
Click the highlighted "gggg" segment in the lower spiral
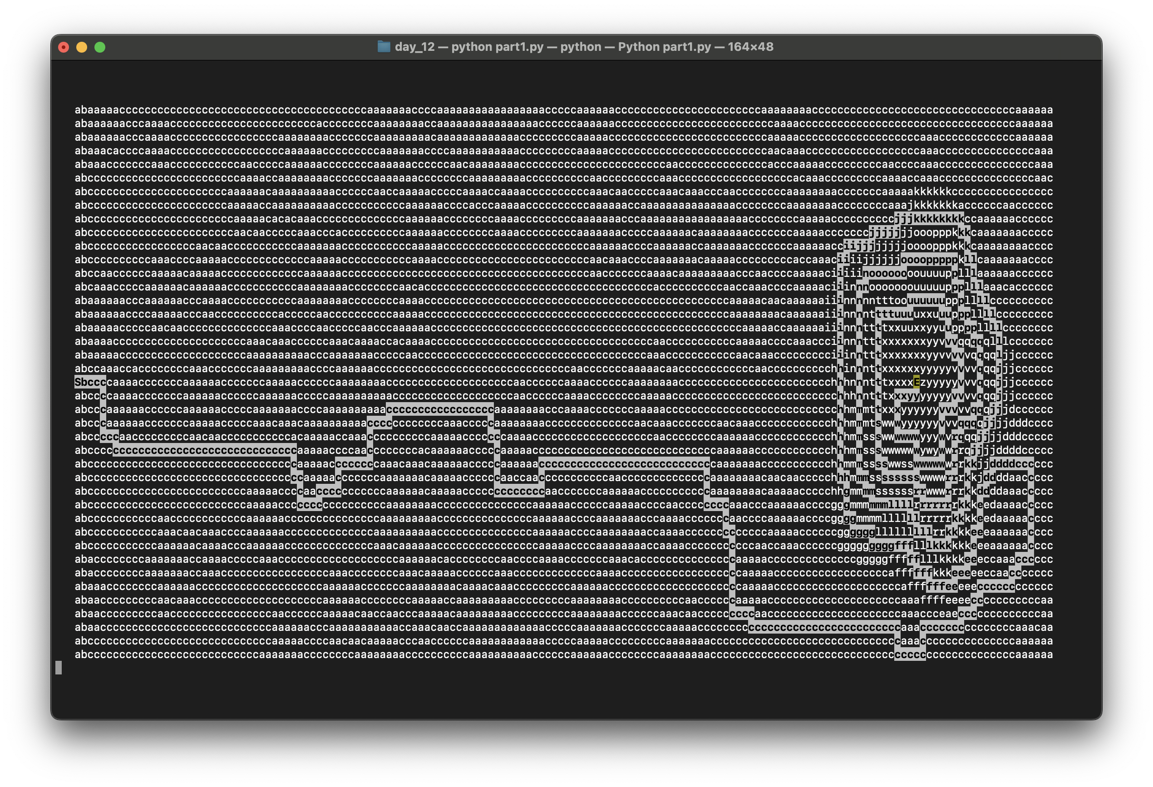[x=862, y=532]
